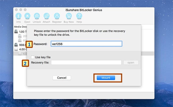Viewport: 173px width, 107px height.
Task: Enable the Use key file checkbox
Action: pos(32,57)
